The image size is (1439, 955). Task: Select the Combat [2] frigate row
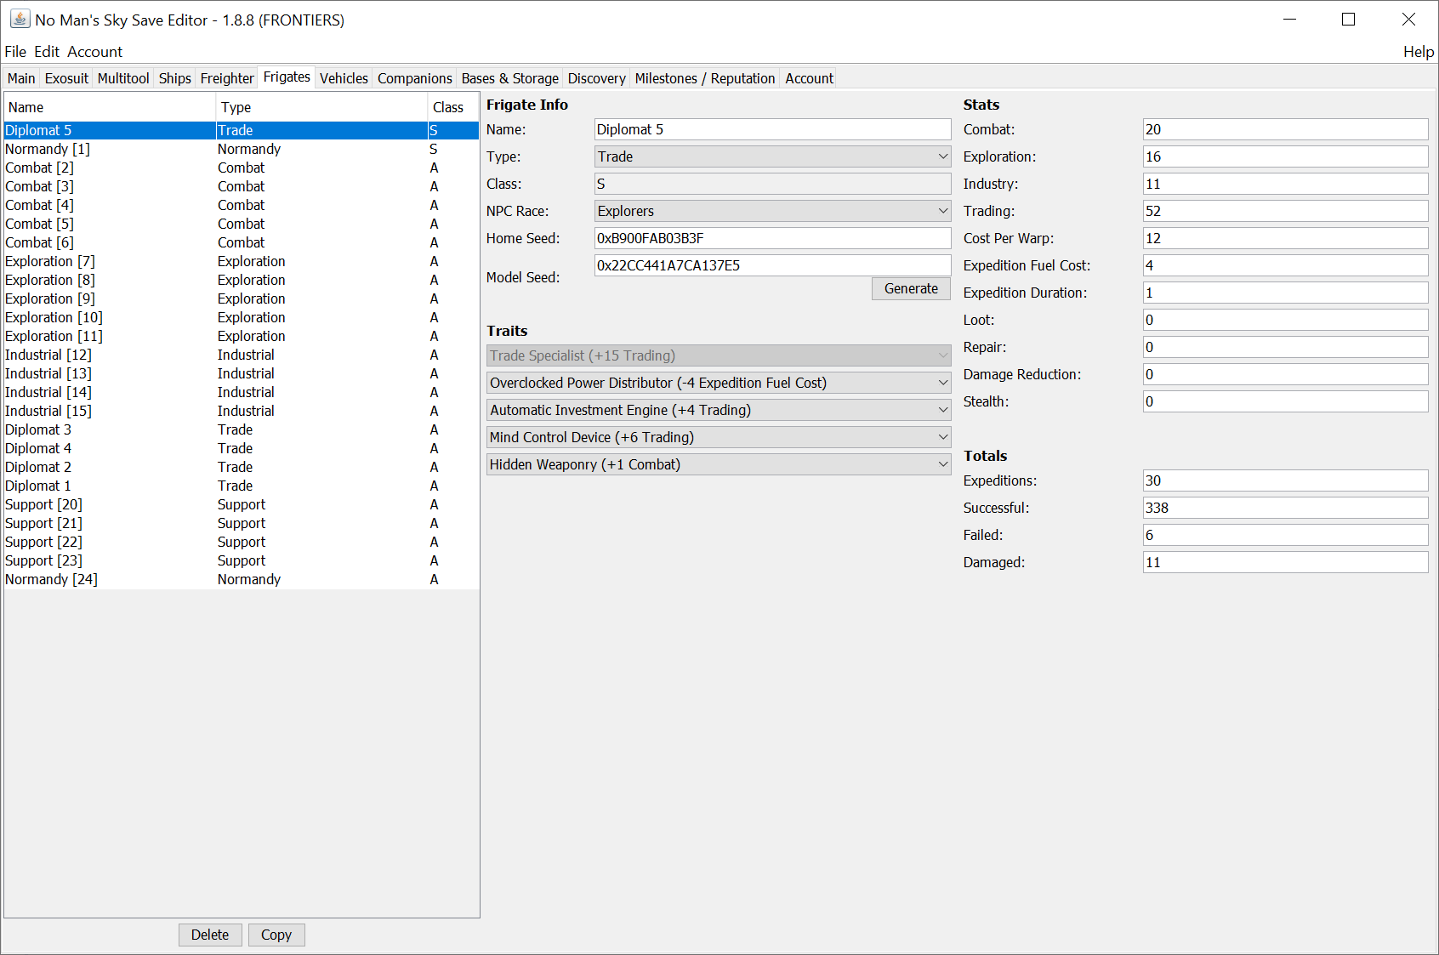click(242, 168)
